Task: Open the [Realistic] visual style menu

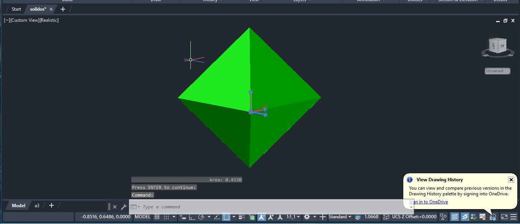Action: click(49, 20)
